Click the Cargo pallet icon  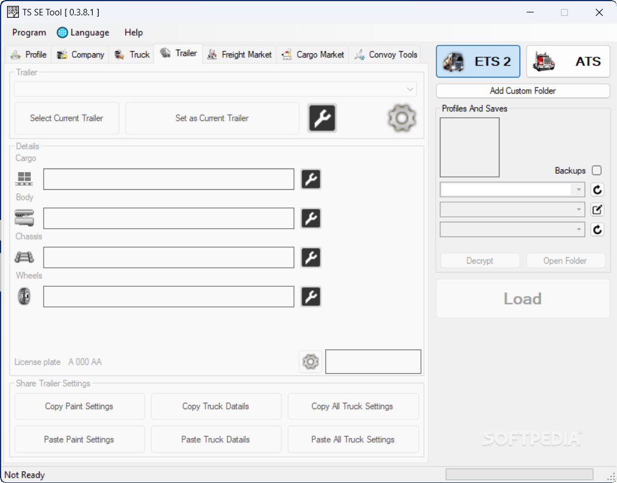pyautogui.click(x=24, y=179)
